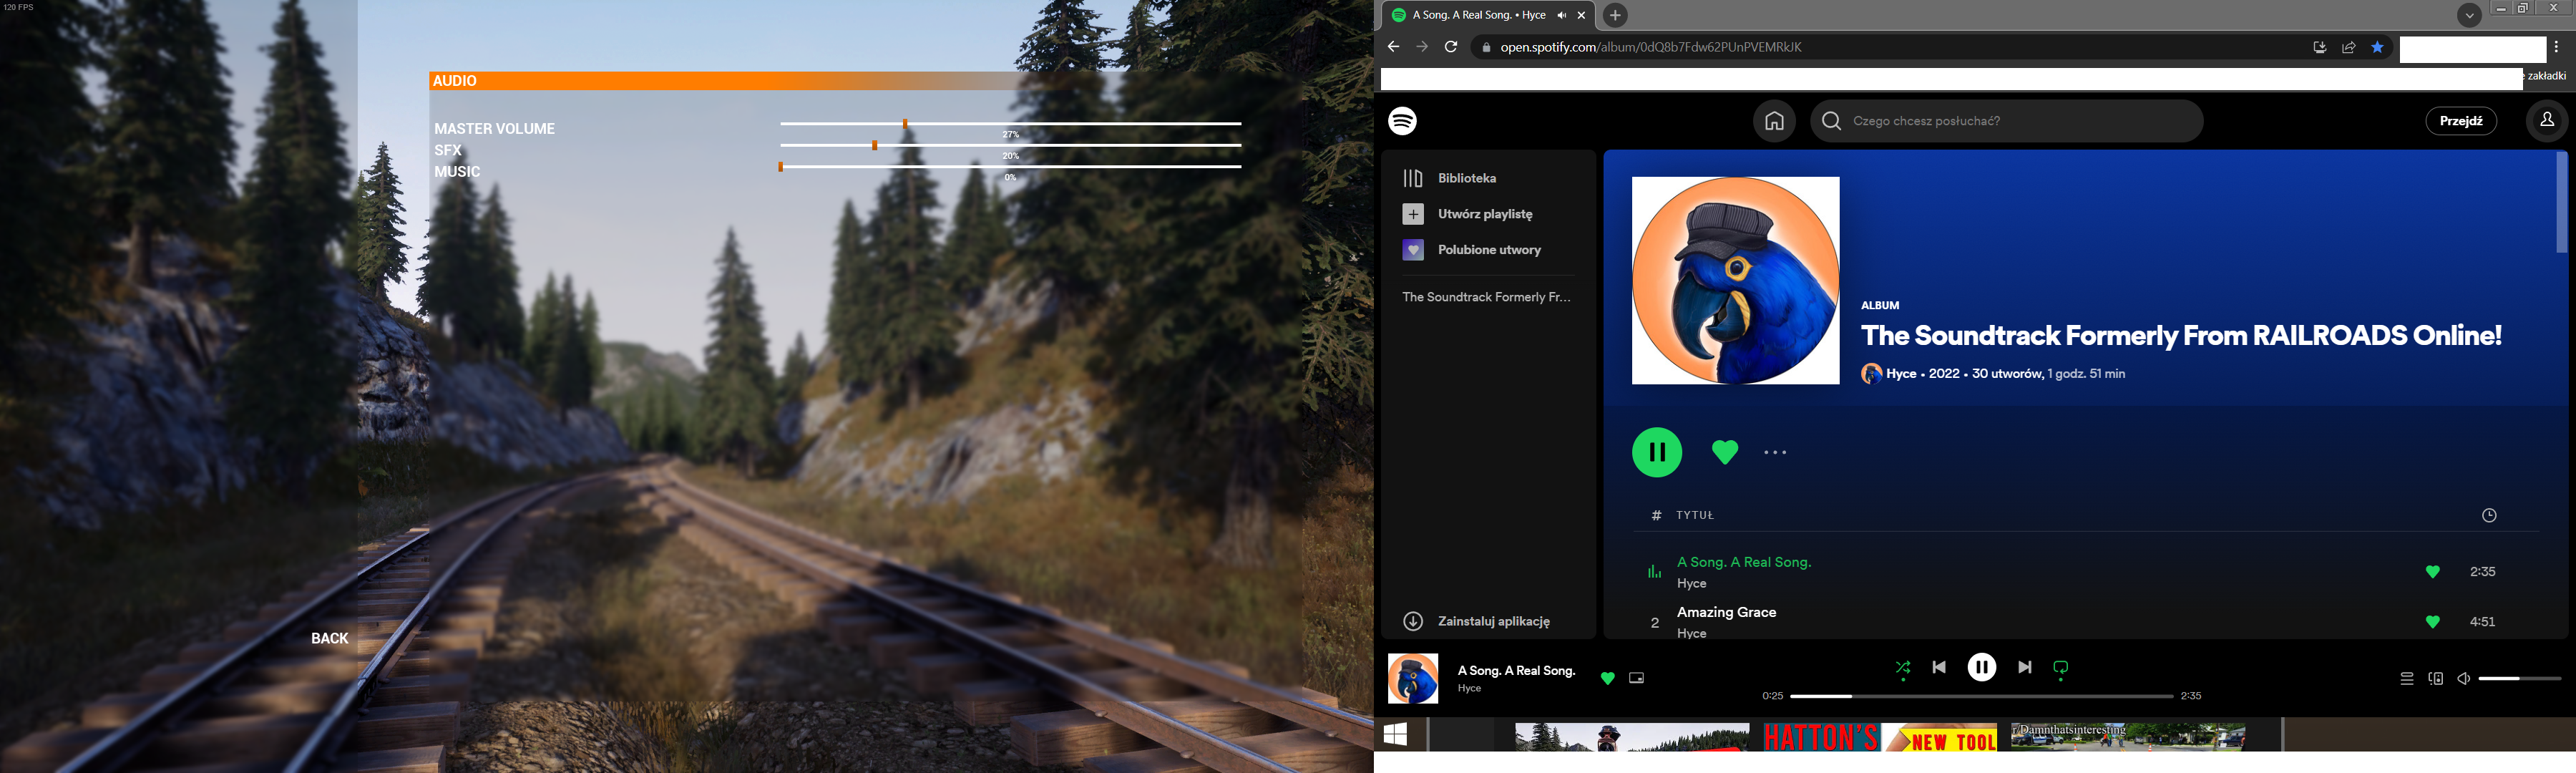The image size is (2576, 773).
Task: Click the Przejdź button
Action: coord(2460,121)
